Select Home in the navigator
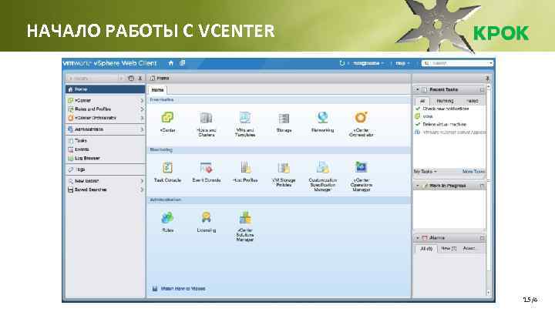This screenshot has height=312, width=555. 105,89
